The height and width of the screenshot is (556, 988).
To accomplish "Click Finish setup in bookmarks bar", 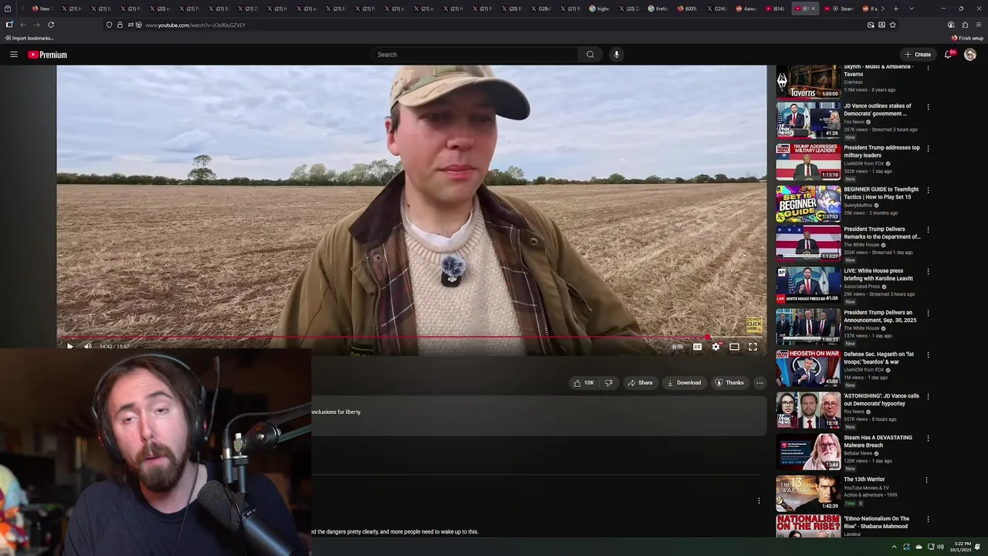I will click(967, 38).
